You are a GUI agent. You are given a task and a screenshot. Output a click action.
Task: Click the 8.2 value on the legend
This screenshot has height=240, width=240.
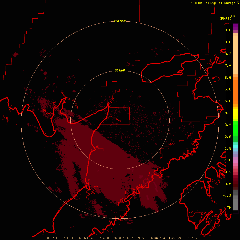pos(228,54)
